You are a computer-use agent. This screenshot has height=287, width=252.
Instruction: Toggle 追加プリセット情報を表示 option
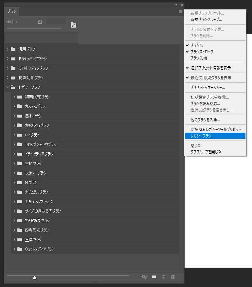click(215, 68)
